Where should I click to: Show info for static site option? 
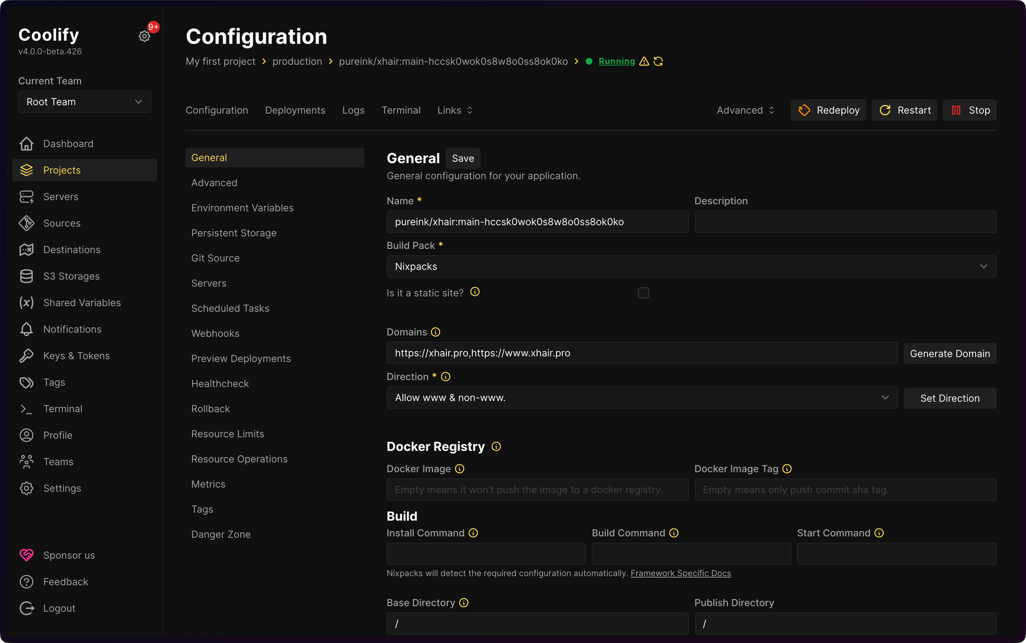(475, 292)
